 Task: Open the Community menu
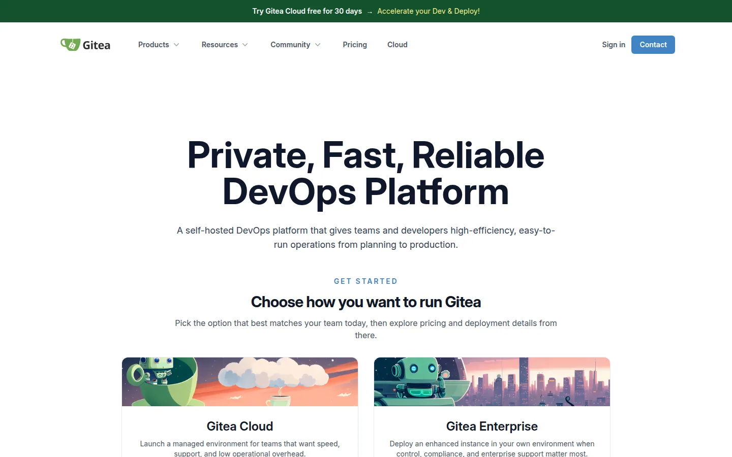pos(295,45)
